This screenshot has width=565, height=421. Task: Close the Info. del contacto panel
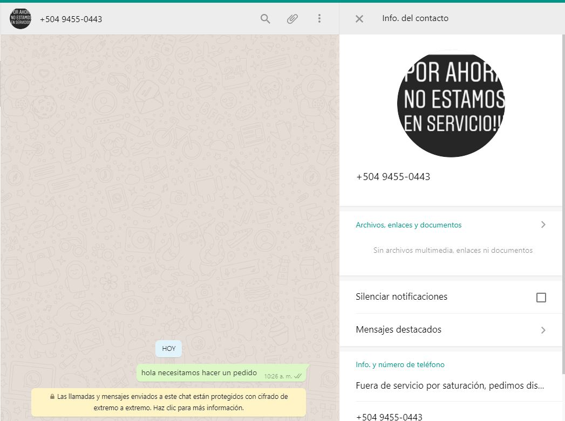click(359, 19)
